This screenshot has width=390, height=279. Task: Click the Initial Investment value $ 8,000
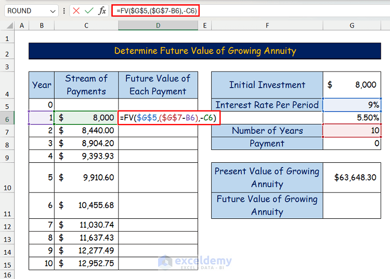pos(352,85)
